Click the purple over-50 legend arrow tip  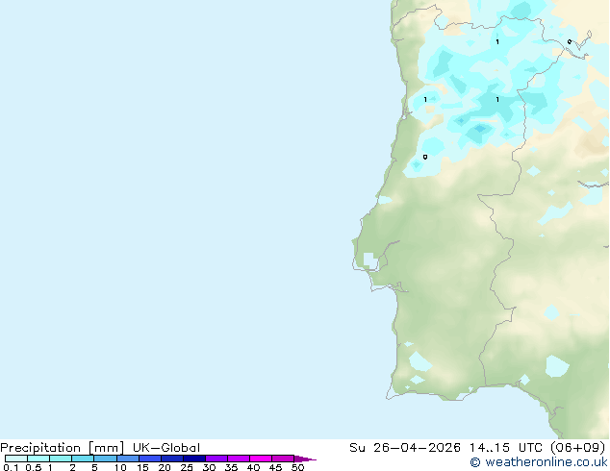(x=305, y=459)
